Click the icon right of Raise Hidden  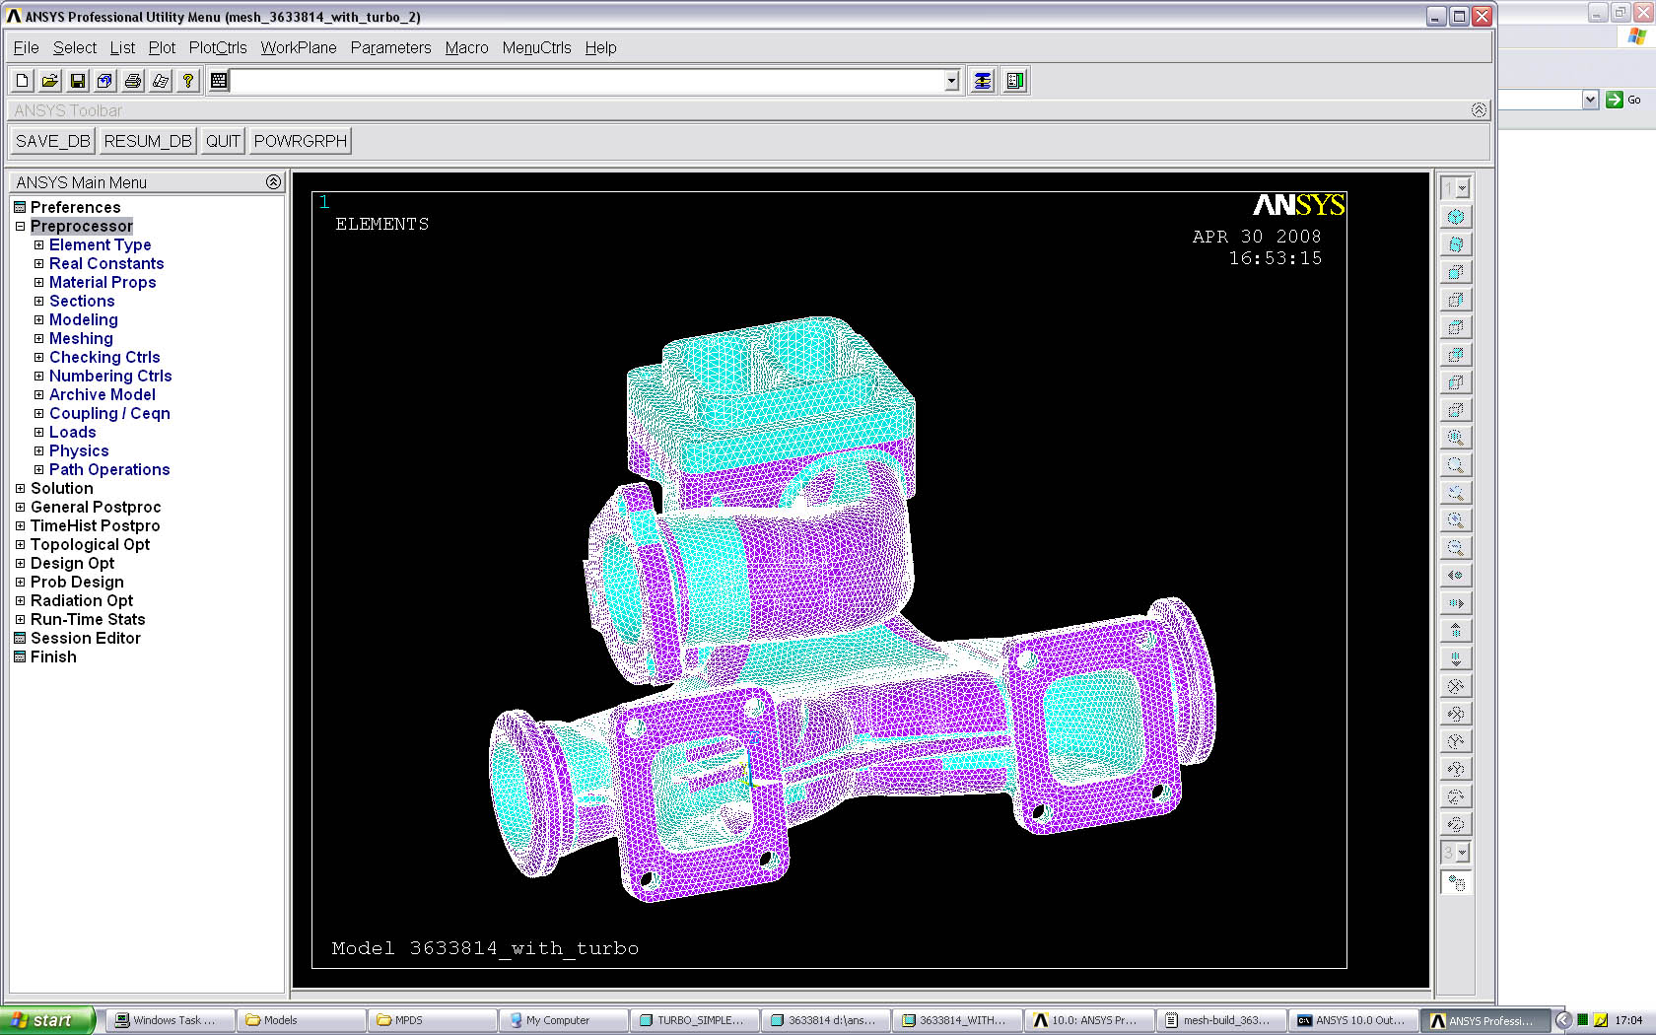point(1014,81)
